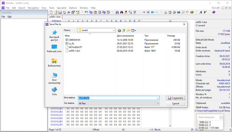Select Рабочий стол desktop location
The width and height of the screenshot is (232, 132).
(54, 48)
